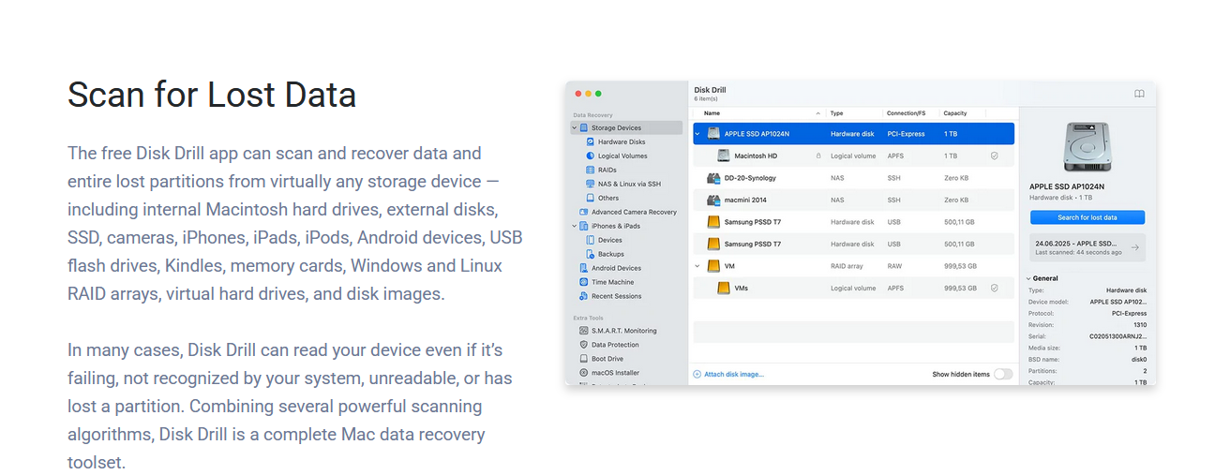Viewport: 1215px width, 475px height.
Task: Sort by the Name column header
Action: click(x=712, y=113)
